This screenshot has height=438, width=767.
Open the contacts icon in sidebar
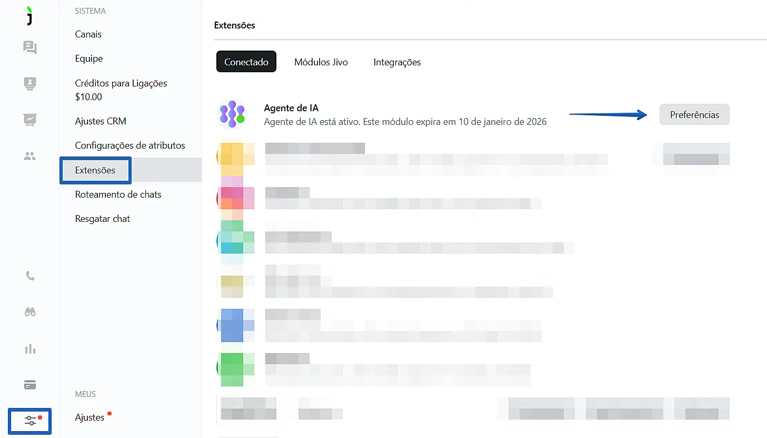point(30,84)
